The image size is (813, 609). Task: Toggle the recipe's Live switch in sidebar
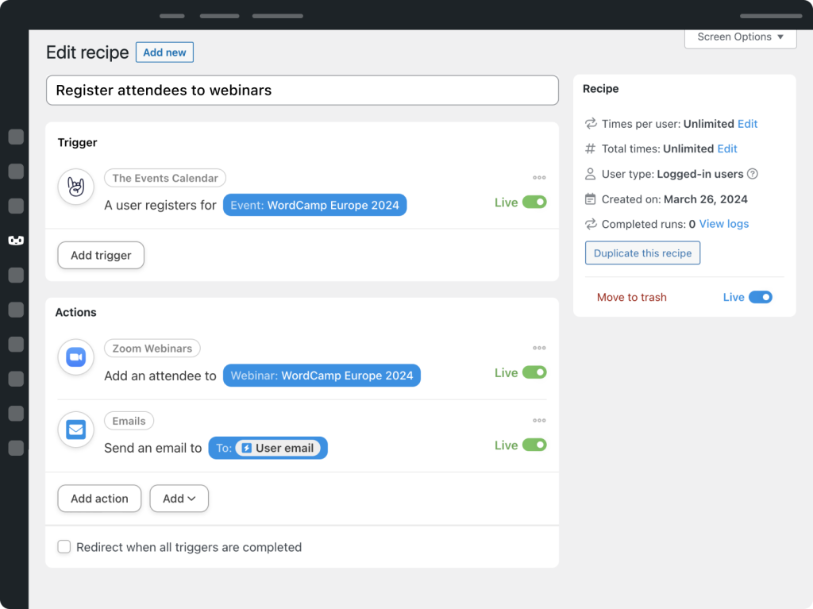760,297
